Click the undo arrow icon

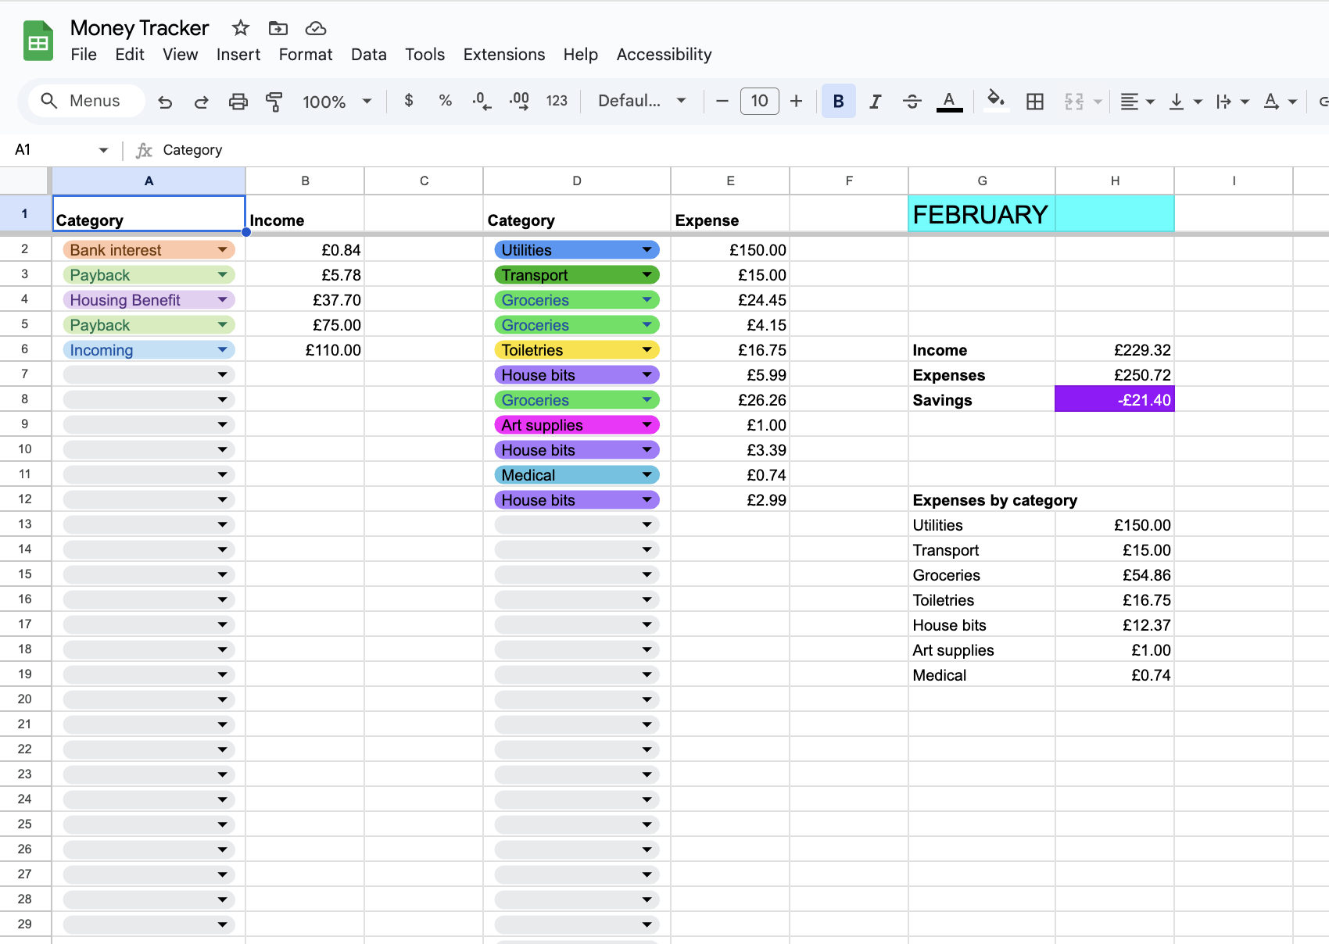coord(165,102)
